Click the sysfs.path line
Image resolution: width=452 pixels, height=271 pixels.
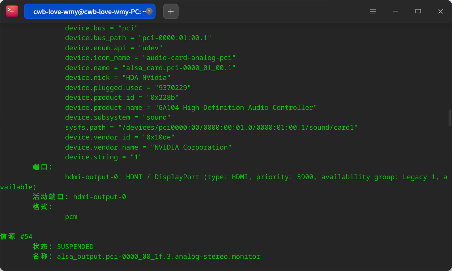211,128
